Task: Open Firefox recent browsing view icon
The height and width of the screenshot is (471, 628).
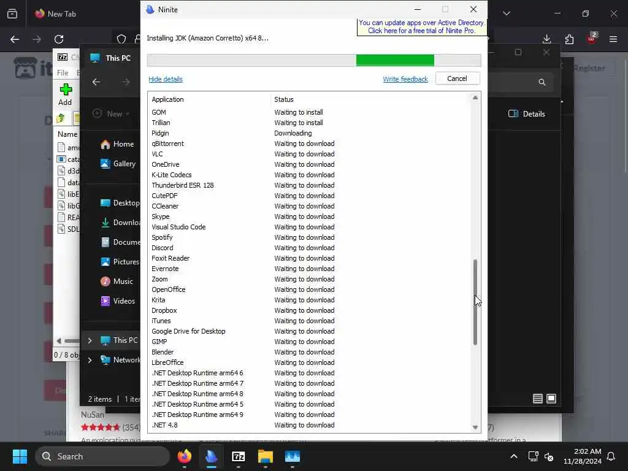Action: click(12, 13)
